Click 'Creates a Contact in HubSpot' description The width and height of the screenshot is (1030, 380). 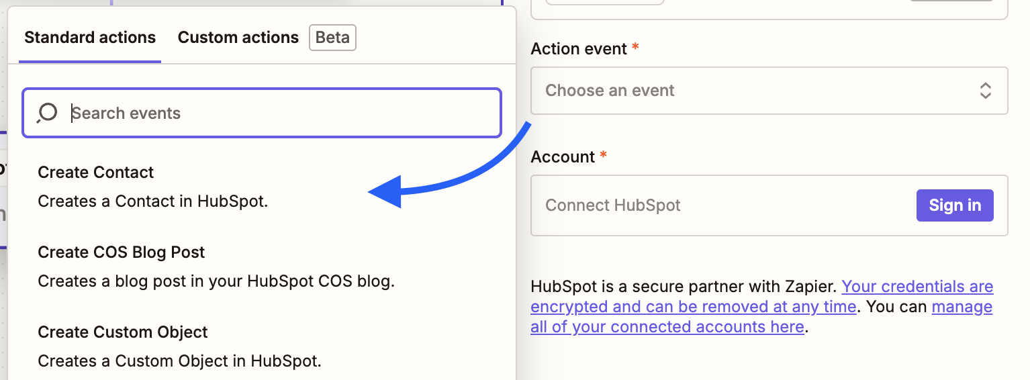pos(153,201)
